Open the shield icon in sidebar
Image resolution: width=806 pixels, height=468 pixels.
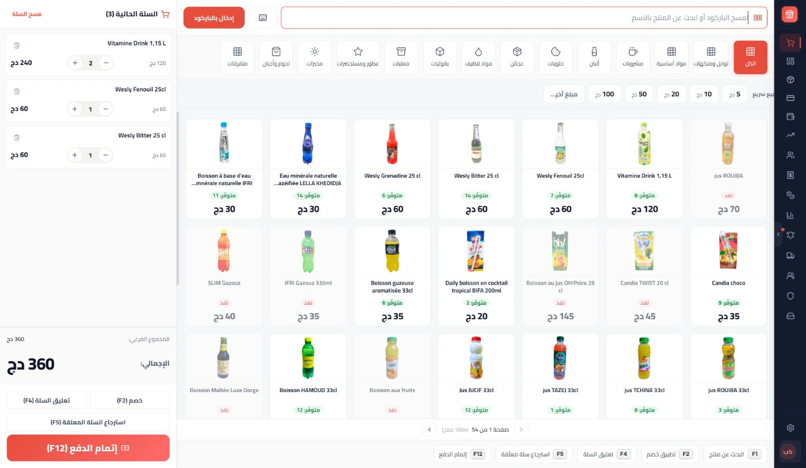[790, 296]
